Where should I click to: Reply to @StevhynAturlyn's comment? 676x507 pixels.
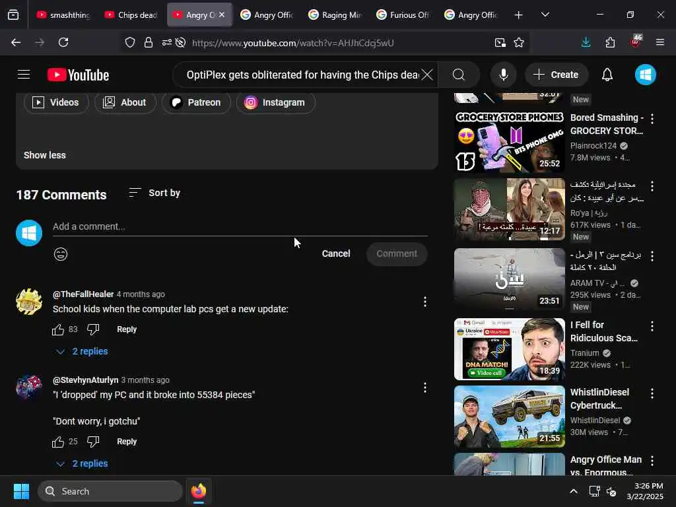[x=127, y=442]
